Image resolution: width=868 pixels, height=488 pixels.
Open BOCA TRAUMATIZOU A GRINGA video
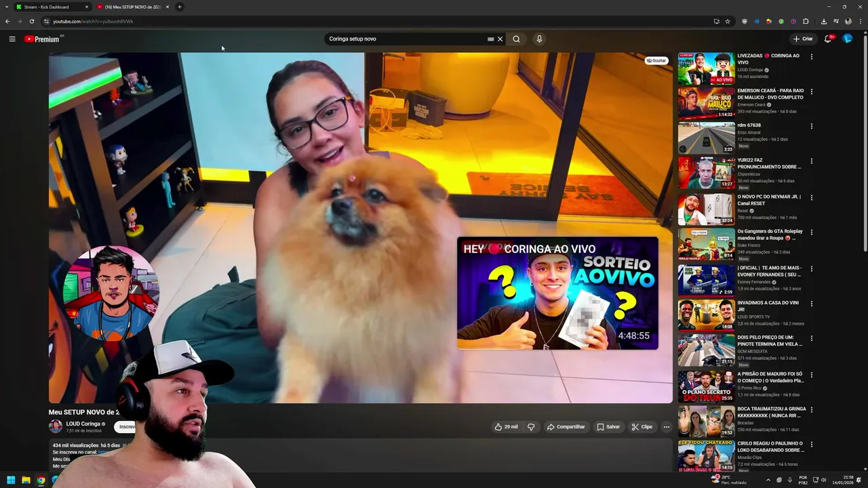point(706,421)
